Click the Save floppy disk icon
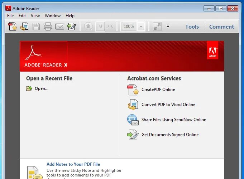The width and height of the screenshot is (244, 179). point(36,26)
